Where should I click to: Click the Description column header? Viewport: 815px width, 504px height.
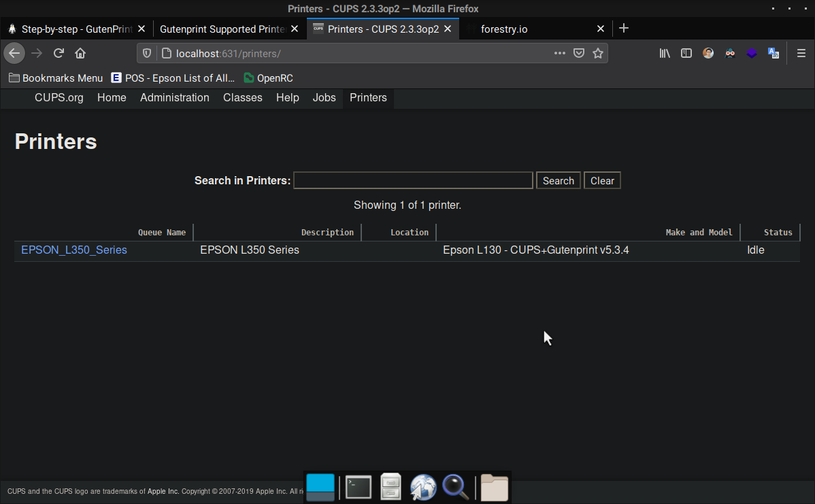pyautogui.click(x=327, y=232)
